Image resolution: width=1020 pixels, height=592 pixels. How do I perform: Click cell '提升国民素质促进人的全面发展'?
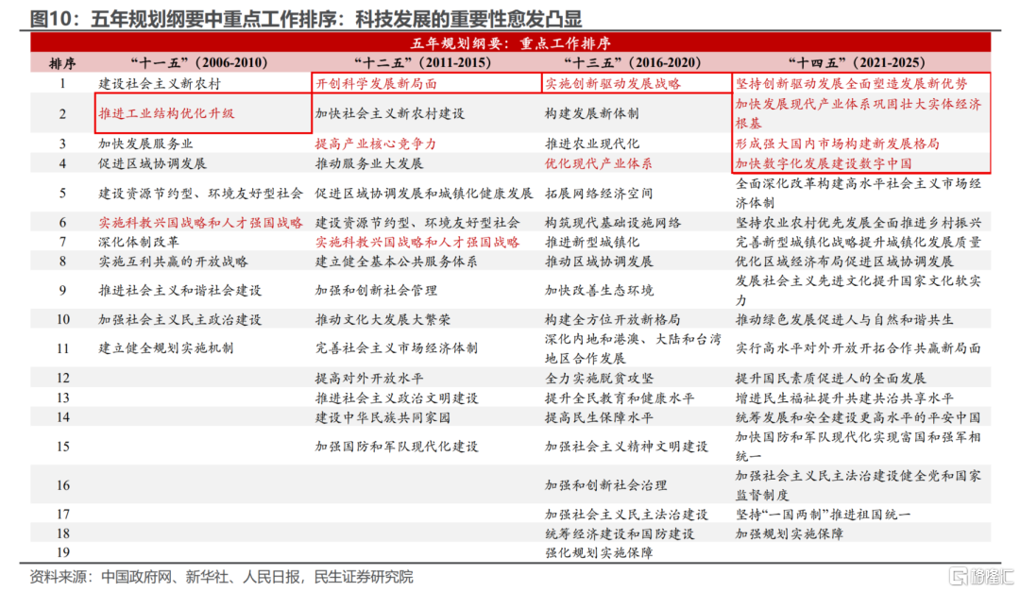click(831, 378)
